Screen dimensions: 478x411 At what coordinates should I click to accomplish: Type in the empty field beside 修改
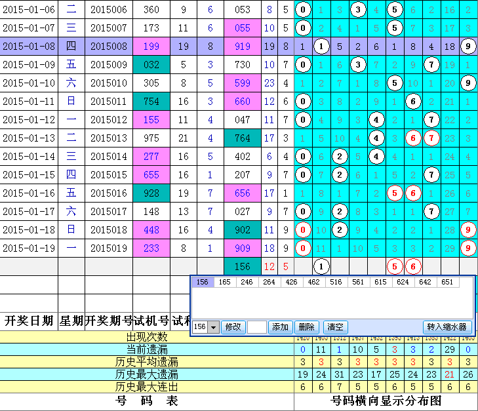tap(256, 327)
